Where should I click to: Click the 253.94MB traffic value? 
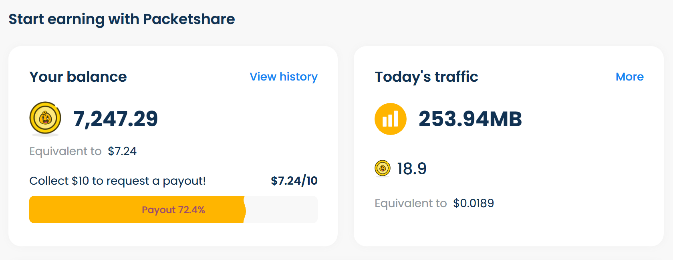point(470,119)
